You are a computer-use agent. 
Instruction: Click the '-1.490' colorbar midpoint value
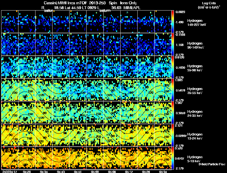pyautogui.click(x=180, y=22)
